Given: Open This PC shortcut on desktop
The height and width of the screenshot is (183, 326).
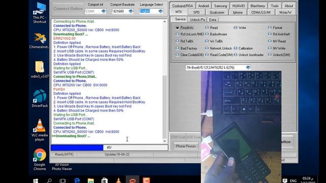Looking at the screenshot, I should (x=40, y=12).
